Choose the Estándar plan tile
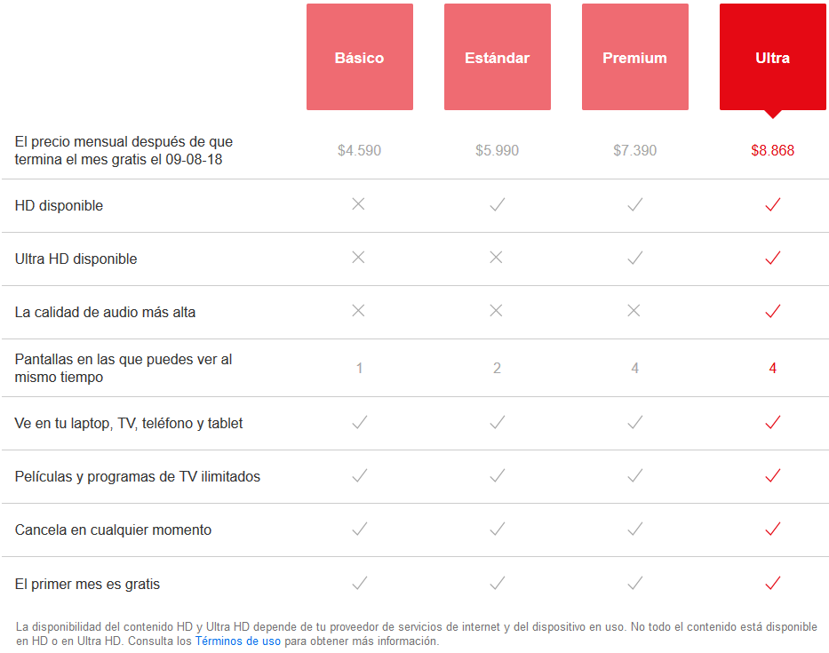 pos(497,58)
